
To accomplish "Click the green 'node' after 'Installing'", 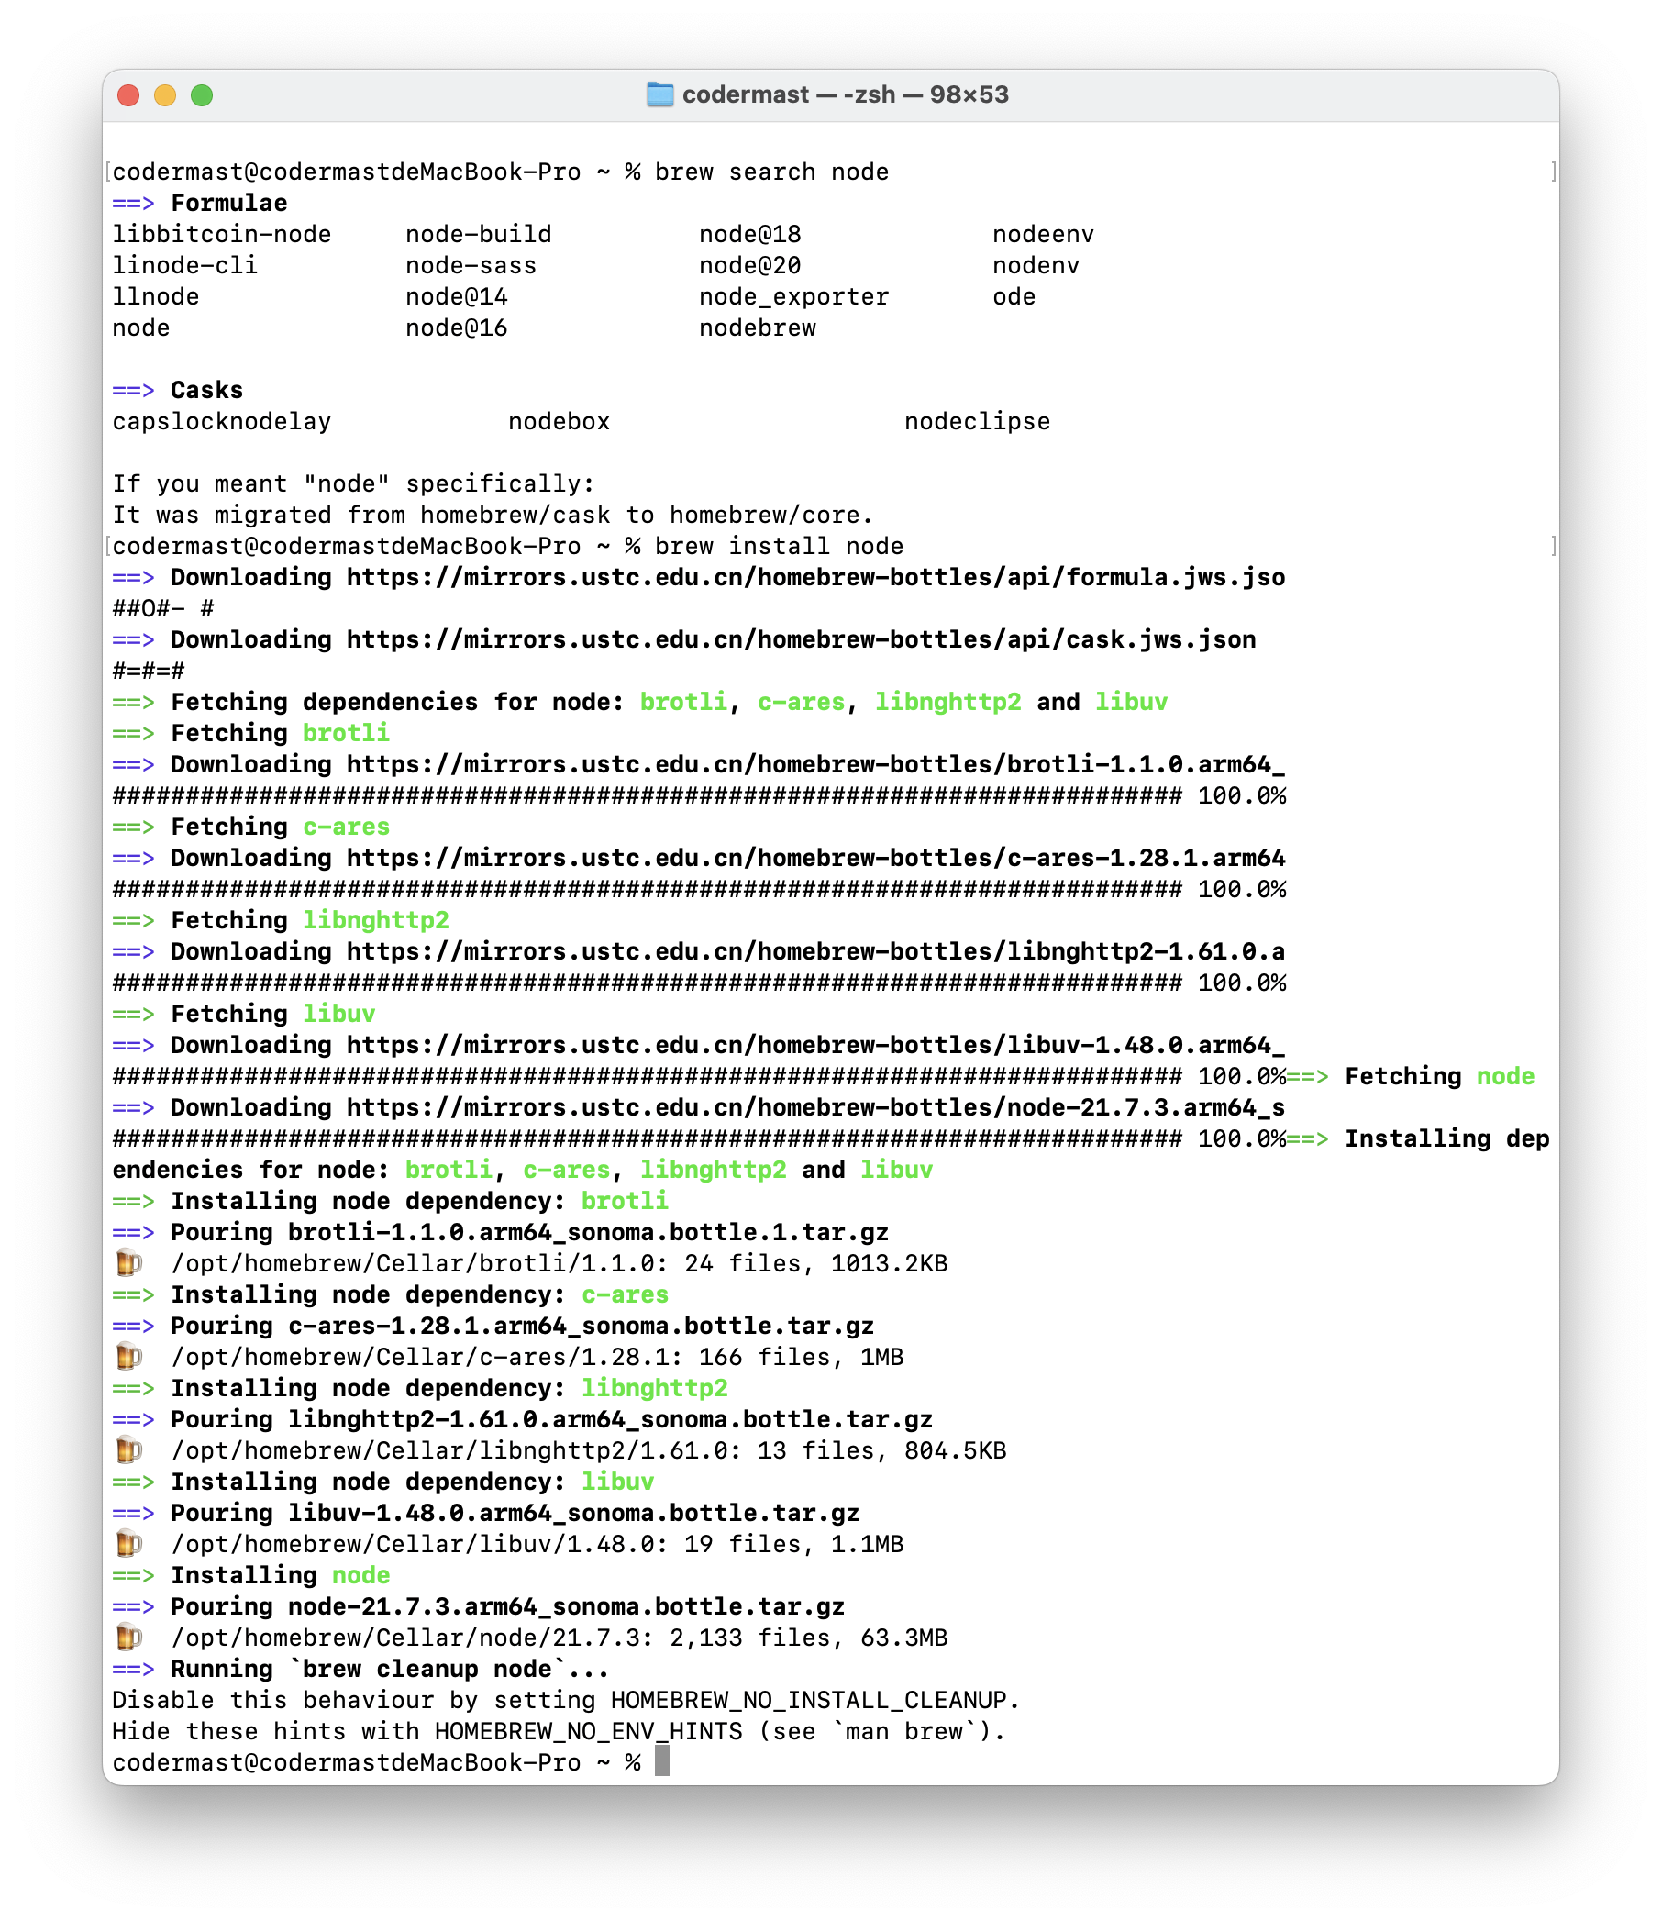I will pos(360,1576).
